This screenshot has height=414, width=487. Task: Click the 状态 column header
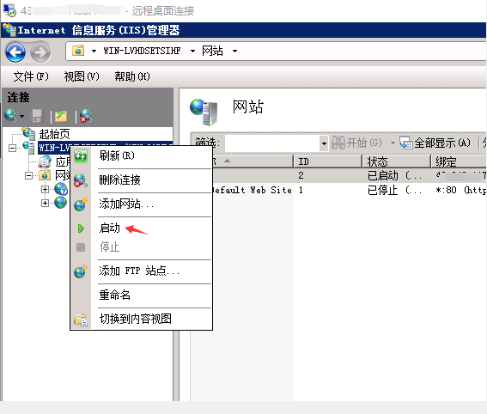pos(397,161)
